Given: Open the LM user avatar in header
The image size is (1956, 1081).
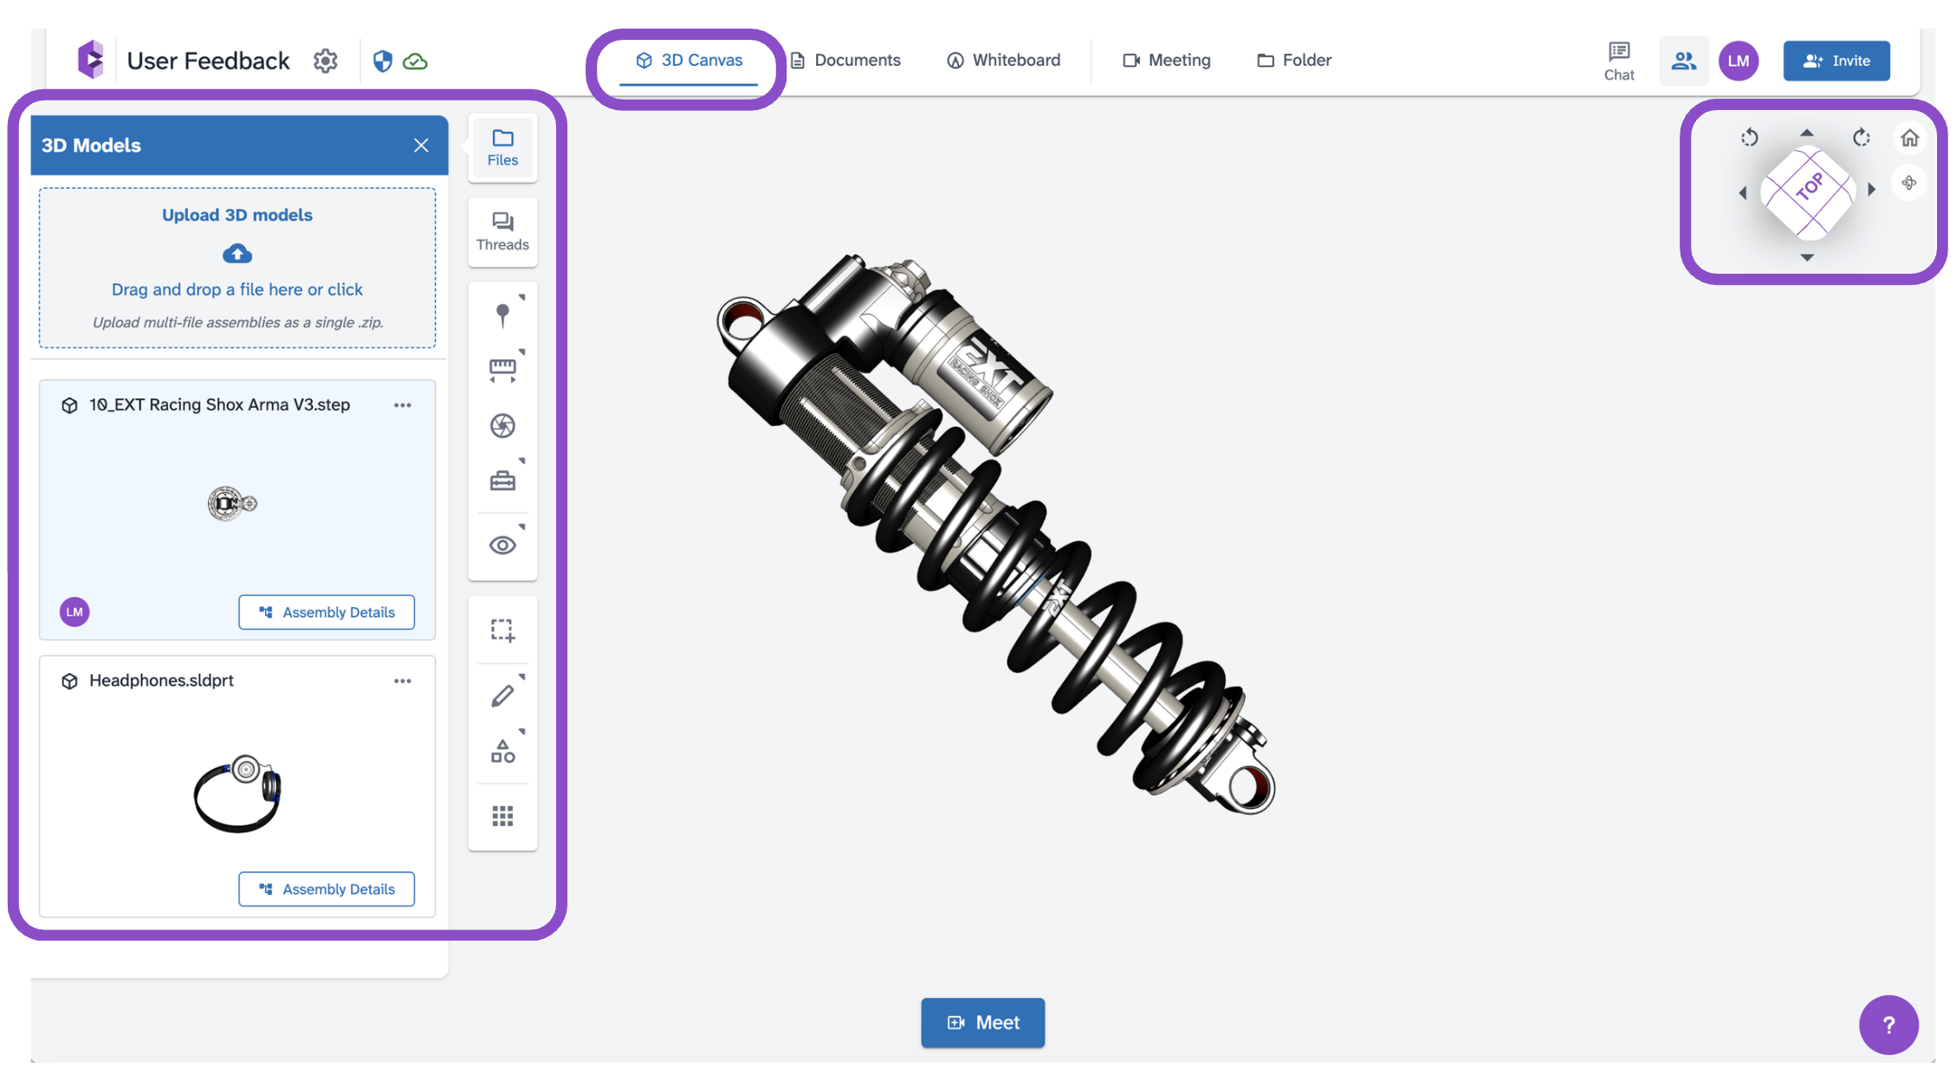Looking at the screenshot, I should tap(1739, 61).
